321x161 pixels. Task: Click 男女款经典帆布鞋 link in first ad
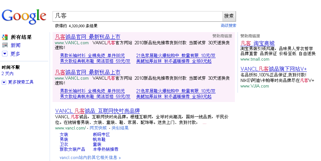[x=95, y=61]
